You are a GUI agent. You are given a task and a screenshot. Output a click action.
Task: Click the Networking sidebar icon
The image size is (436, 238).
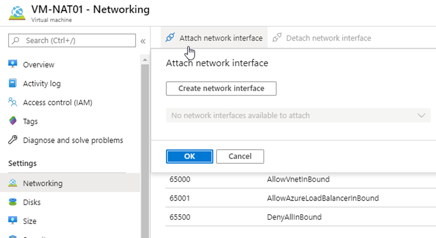13,182
